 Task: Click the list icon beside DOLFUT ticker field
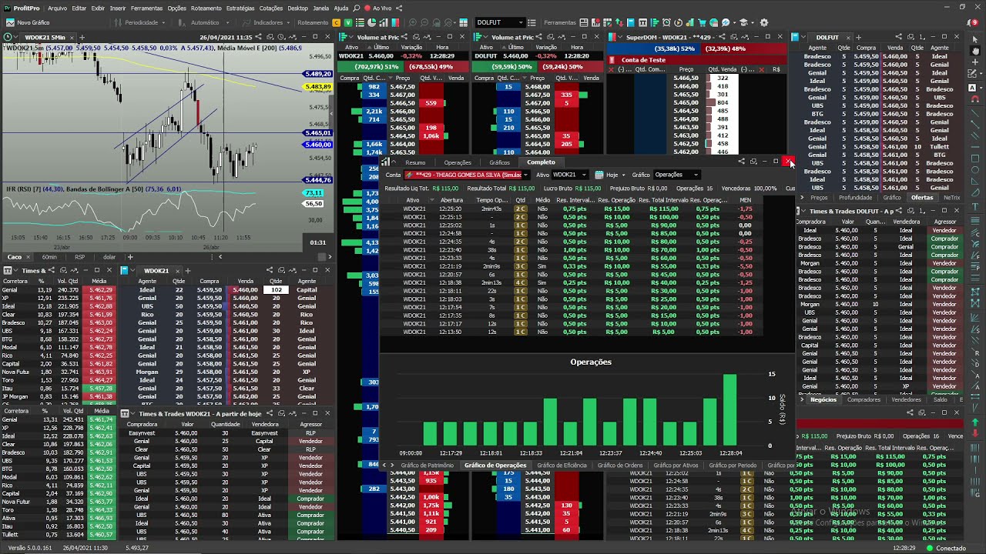click(x=534, y=22)
